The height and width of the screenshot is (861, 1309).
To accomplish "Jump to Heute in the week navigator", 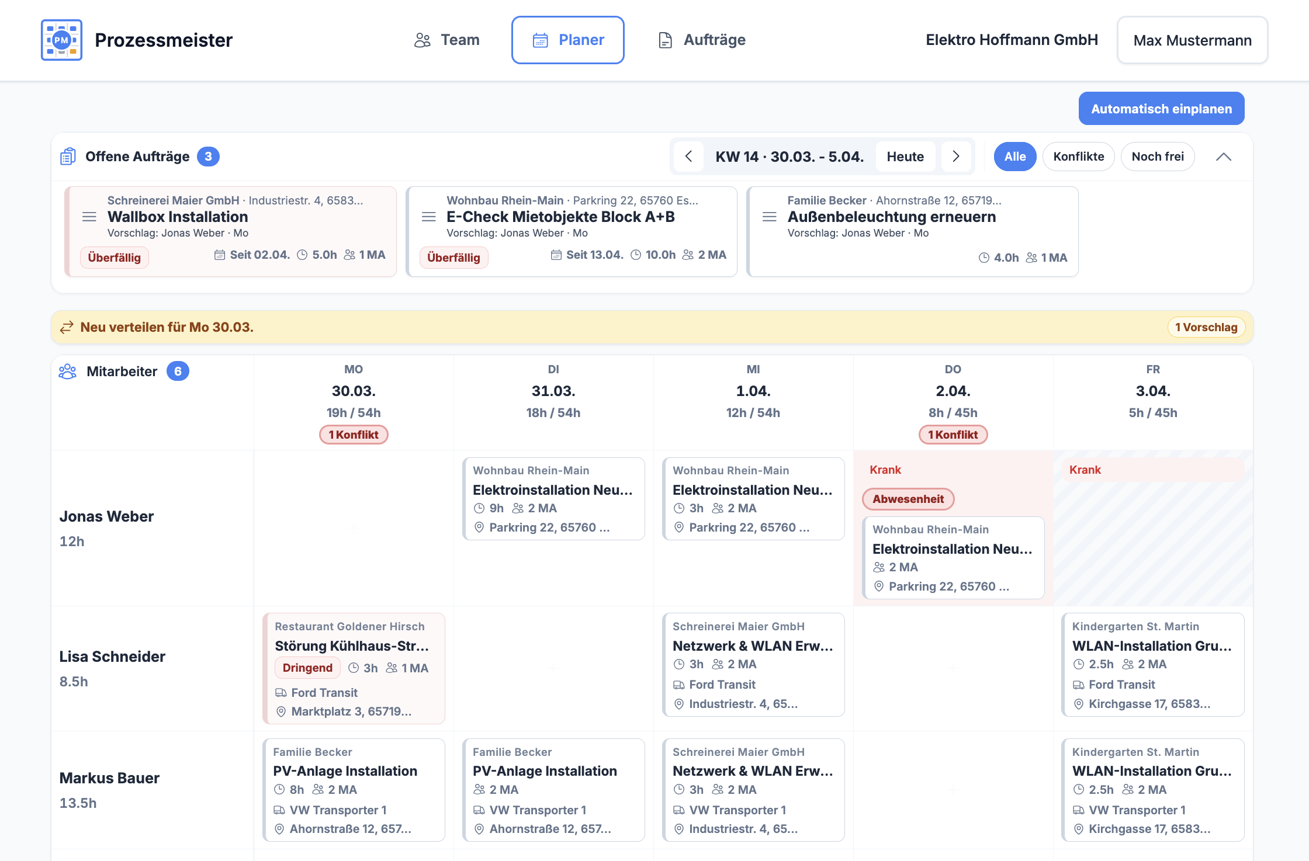I will click(905, 157).
